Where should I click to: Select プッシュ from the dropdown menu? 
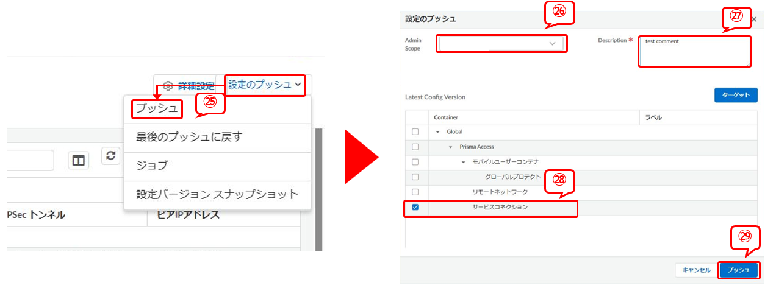pos(157,109)
